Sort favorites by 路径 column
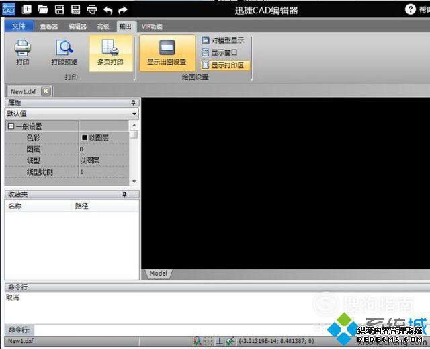The height and width of the screenshot is (349, 430). [105, 206]
